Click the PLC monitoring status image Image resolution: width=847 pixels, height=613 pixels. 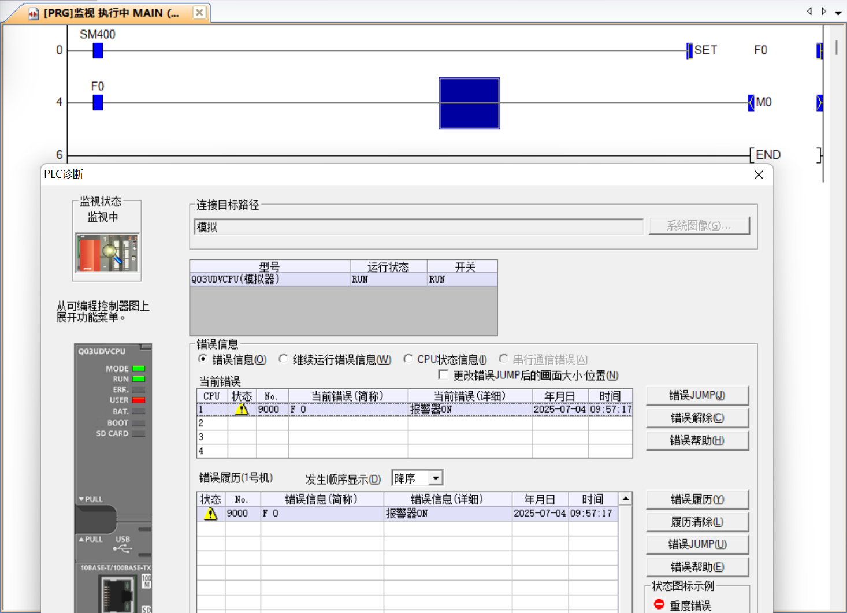[107, 253]
